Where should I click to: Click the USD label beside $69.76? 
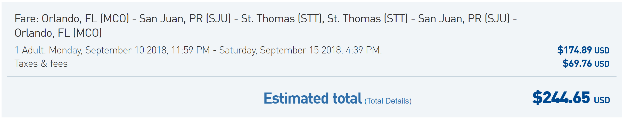[602, 64]
